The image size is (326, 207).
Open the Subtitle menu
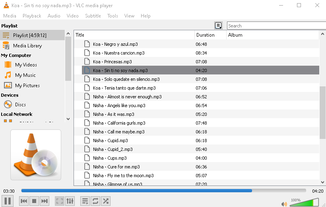click(93, 16)
